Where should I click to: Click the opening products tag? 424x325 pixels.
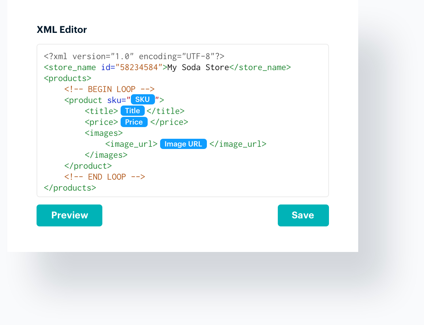coord(67,78)
